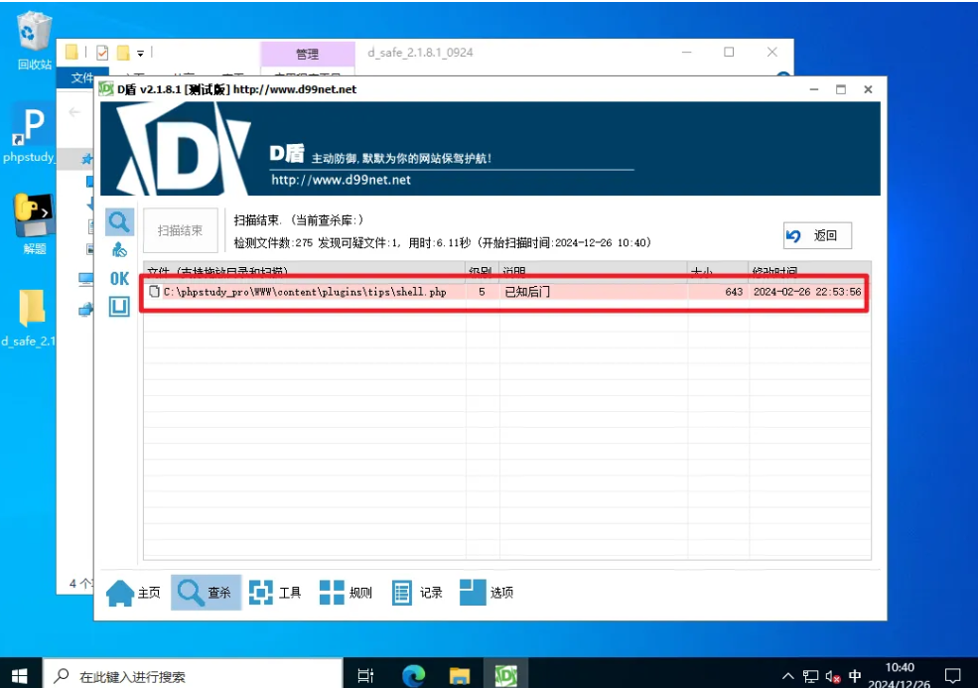The image size is (978, 688).
Task: Open the 解题 Python desktop icon
Action: click(x=34, y=223)
